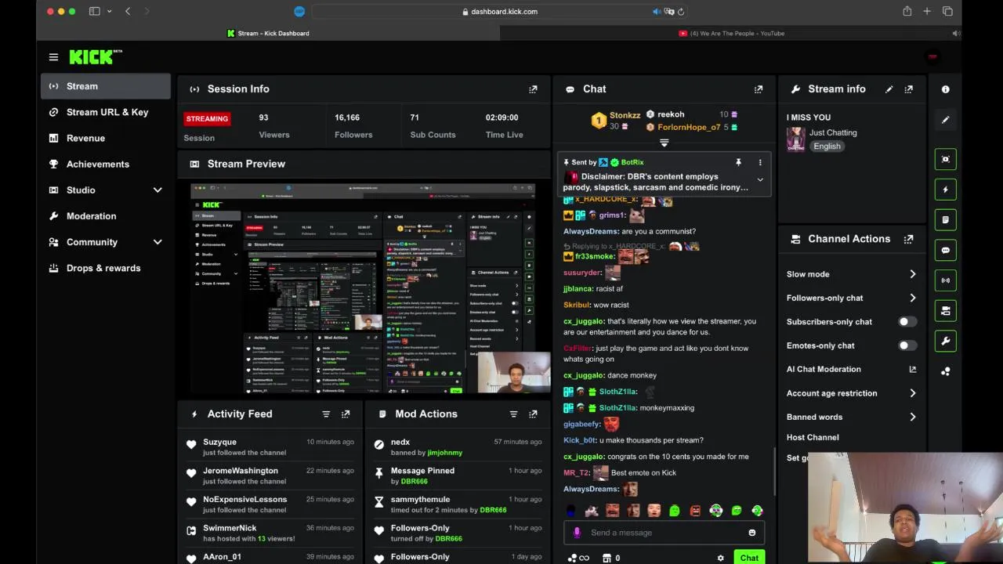Click the info icon in right toolbar
Screen dimensions: 1003x564
click(945, 89)
